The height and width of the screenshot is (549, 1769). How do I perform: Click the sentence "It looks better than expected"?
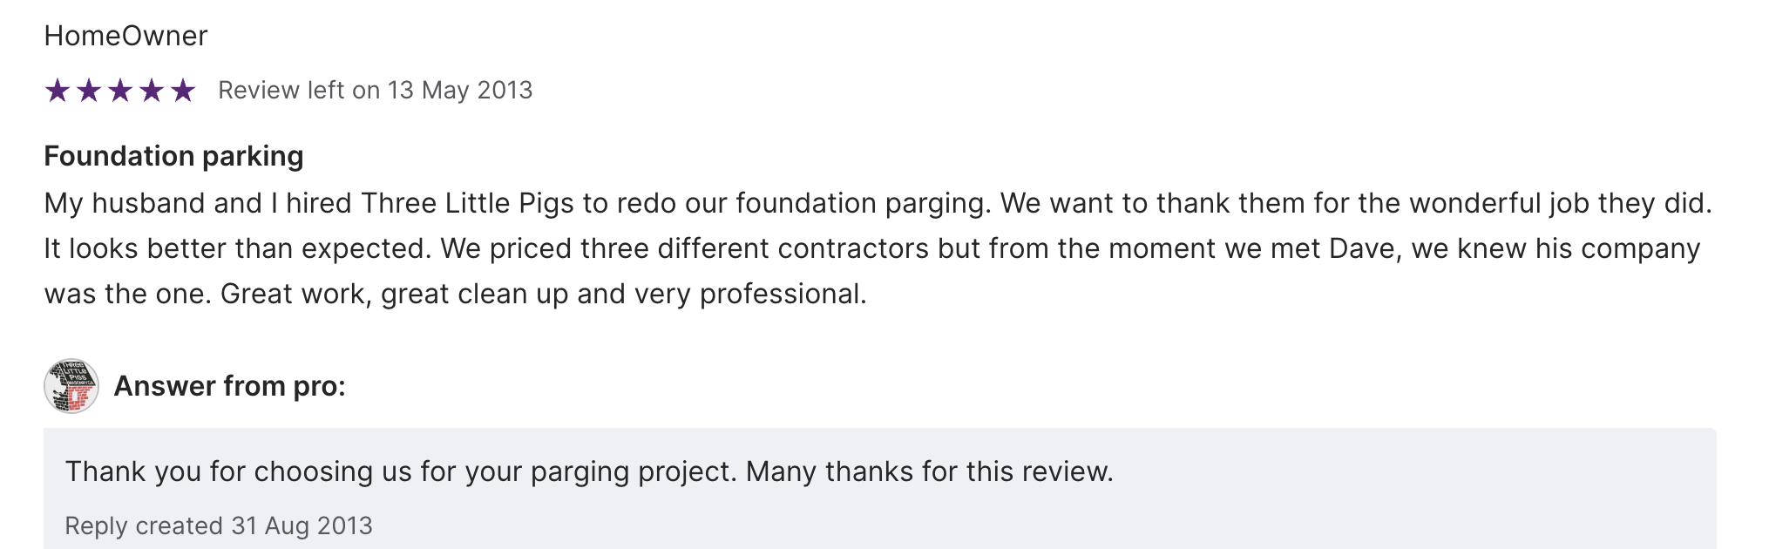click(237, 248)
